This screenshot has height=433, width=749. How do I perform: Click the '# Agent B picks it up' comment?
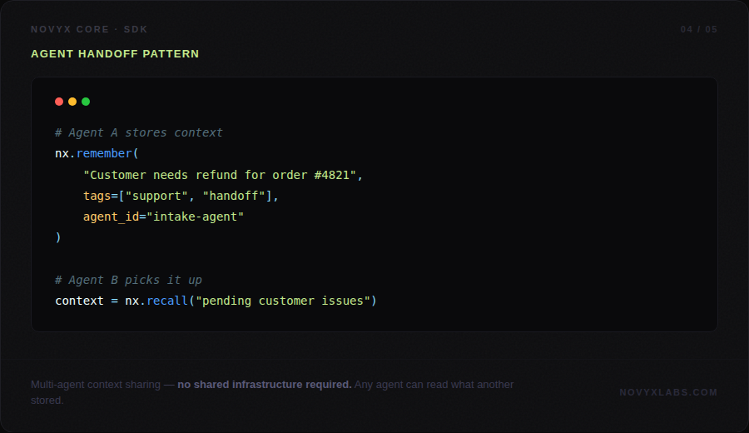pos(128,280)
